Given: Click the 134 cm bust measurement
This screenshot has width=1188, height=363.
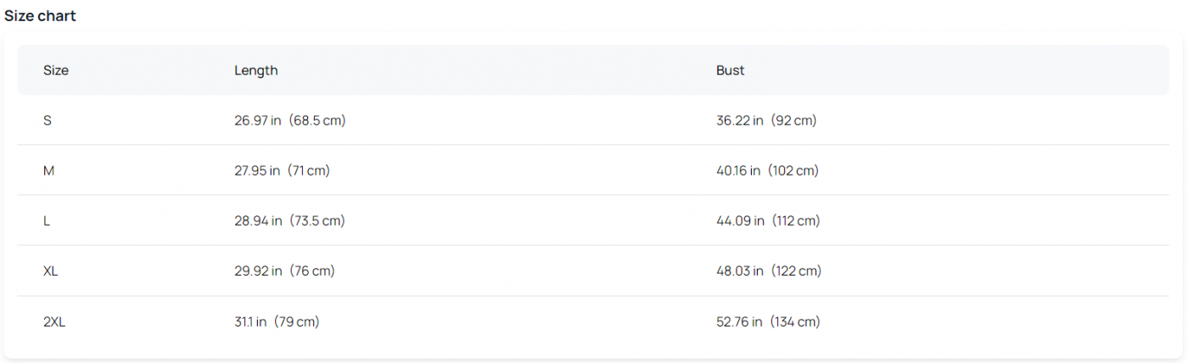Looking at the screenshot, I should [x=796, y=321].
